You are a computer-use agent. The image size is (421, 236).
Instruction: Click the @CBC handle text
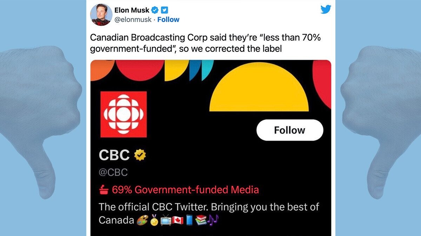point(113,172)
